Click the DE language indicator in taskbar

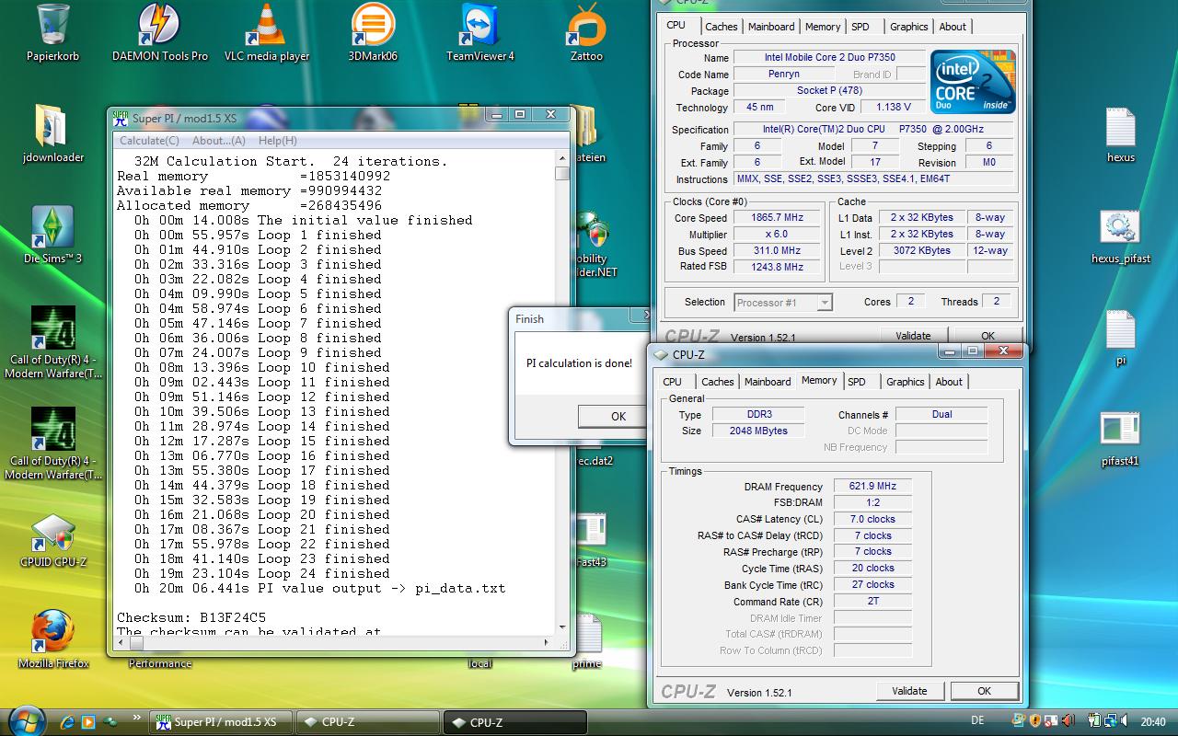pos(977,721)
